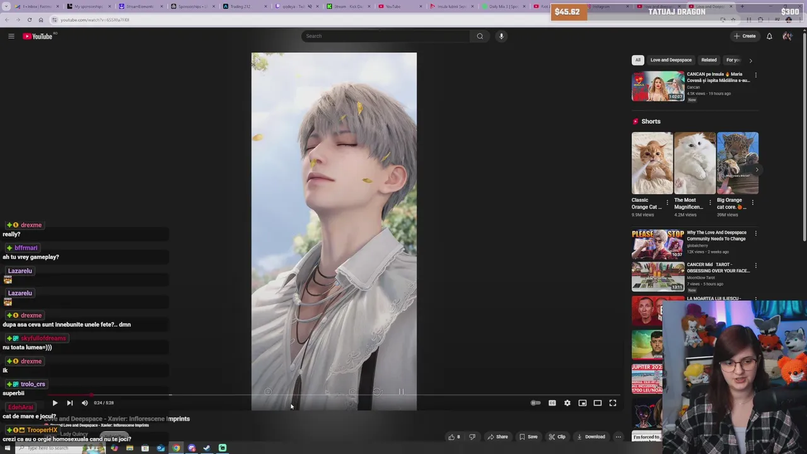
Task: Reload the page in the browser
Action: [x=29, y=20]
